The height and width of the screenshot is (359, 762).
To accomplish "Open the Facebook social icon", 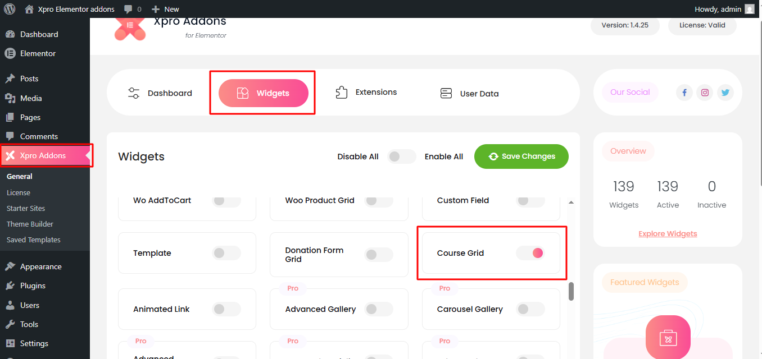I will 684,93.
